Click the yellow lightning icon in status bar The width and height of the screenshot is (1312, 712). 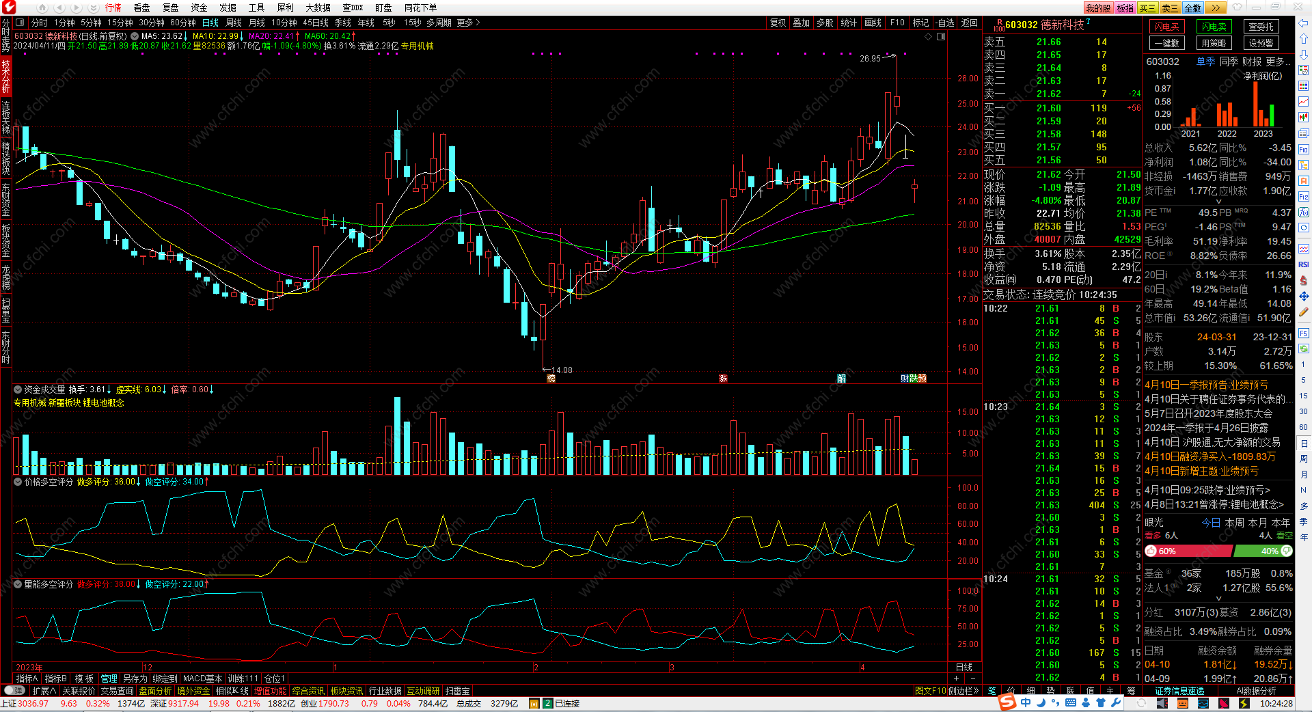click(1244, 703)
